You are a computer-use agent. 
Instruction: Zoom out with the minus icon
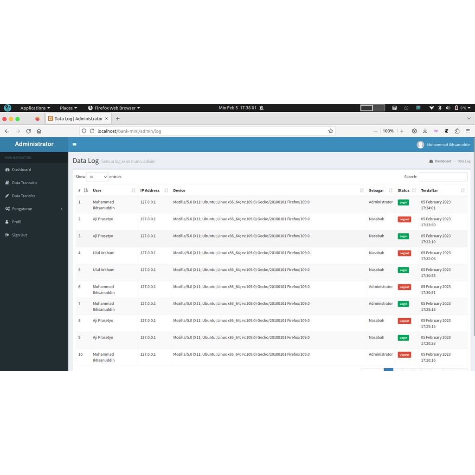375,131
